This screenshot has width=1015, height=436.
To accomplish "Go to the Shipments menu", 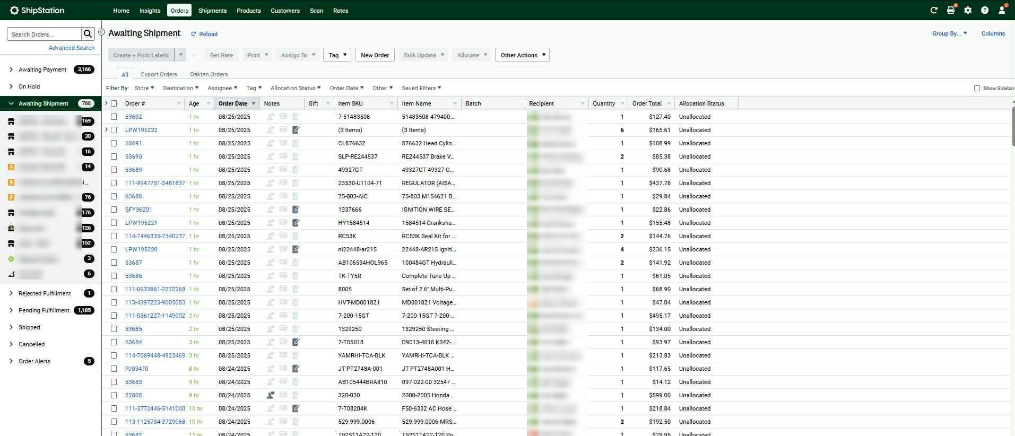I will tap(212, 11).
